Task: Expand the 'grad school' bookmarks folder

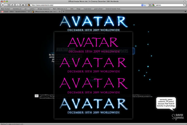Action: [x=99, y=9]
